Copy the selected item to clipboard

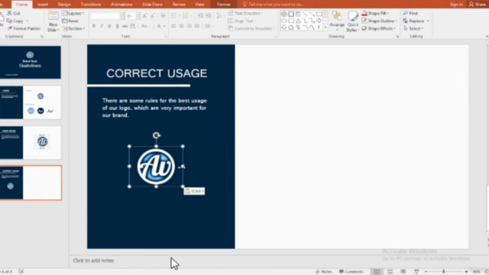click(15, 21)
